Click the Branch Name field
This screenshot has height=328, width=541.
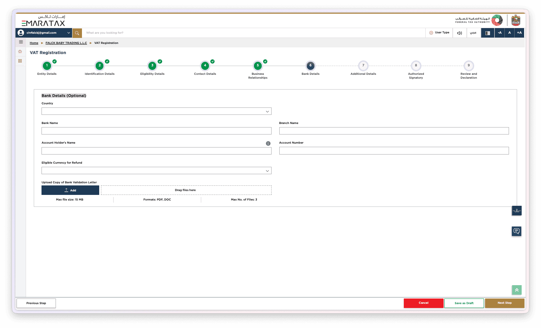coord(394,131)
